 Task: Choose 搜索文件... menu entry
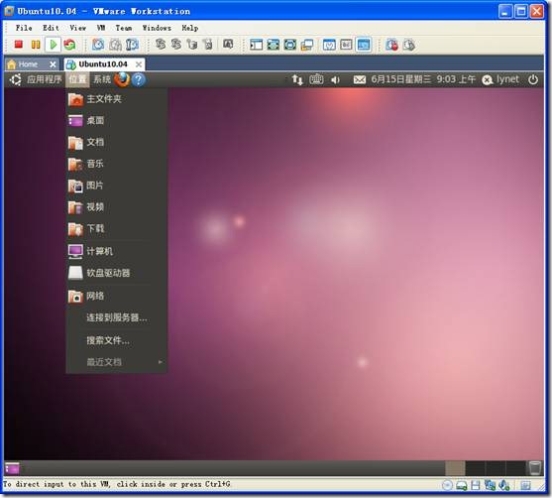click(116, 340)
